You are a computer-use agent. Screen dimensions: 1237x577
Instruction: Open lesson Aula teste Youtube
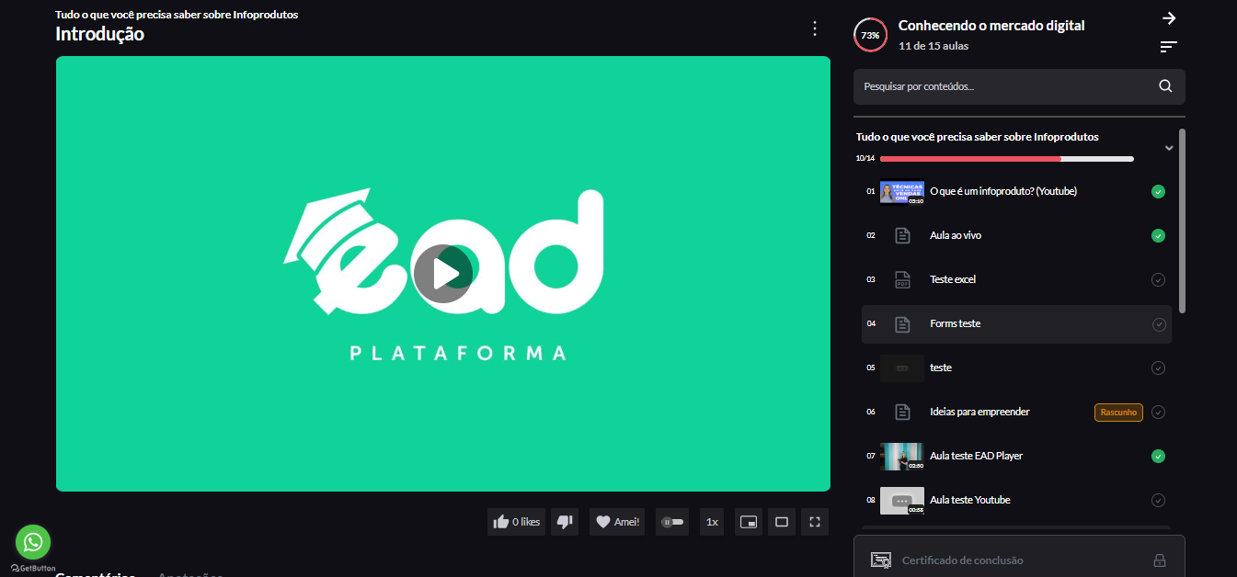970,500
